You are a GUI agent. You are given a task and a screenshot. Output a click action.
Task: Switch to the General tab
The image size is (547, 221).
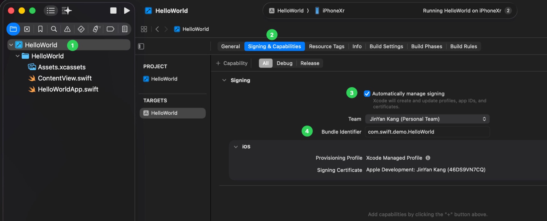(x=230, y=46)
